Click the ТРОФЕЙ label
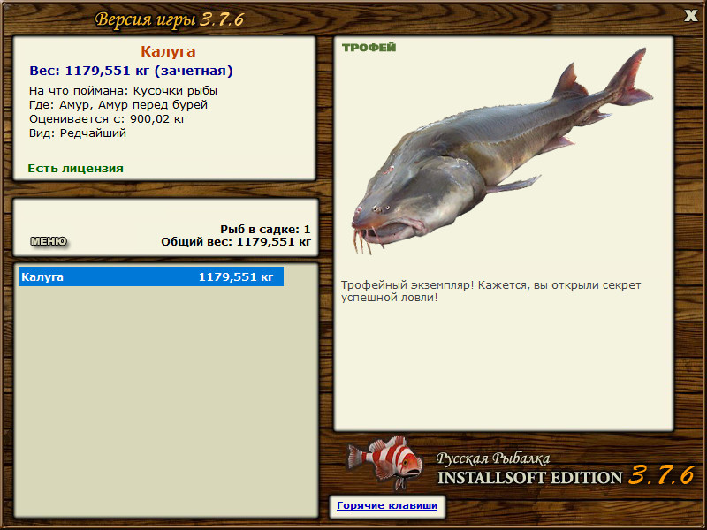Image resolution: width=707 pixels, height=530 pixels. (369, 48)
